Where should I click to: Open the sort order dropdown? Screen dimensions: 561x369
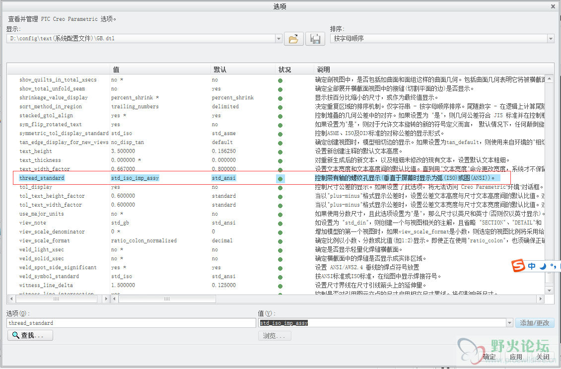[551, 39]
